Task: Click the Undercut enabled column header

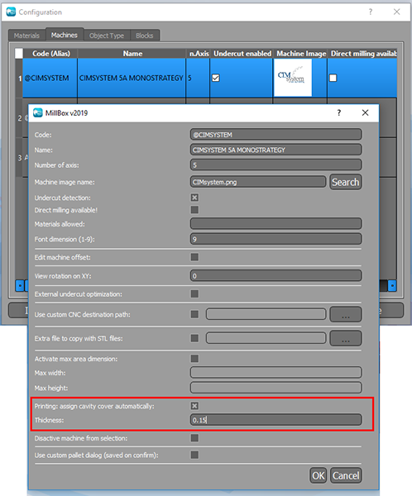Action: click(242, 54)
